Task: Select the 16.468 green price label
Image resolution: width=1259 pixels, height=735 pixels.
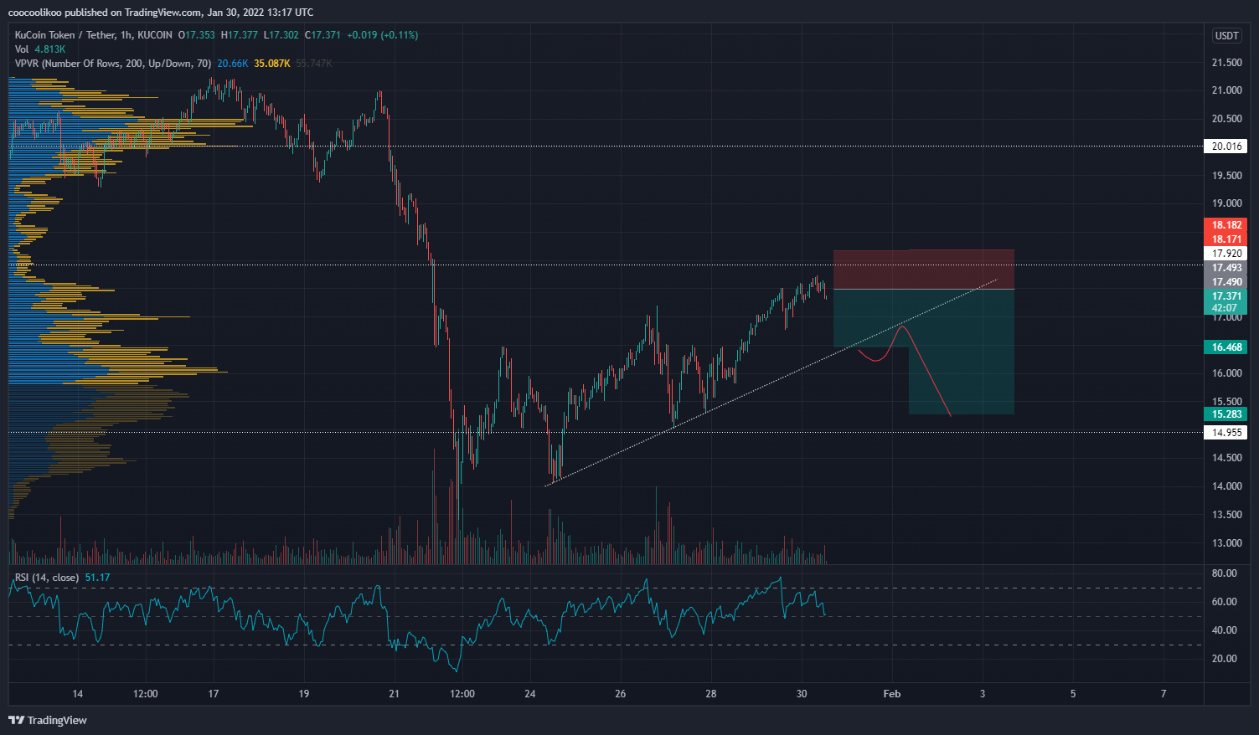Action: click(x=1226, y=347)
